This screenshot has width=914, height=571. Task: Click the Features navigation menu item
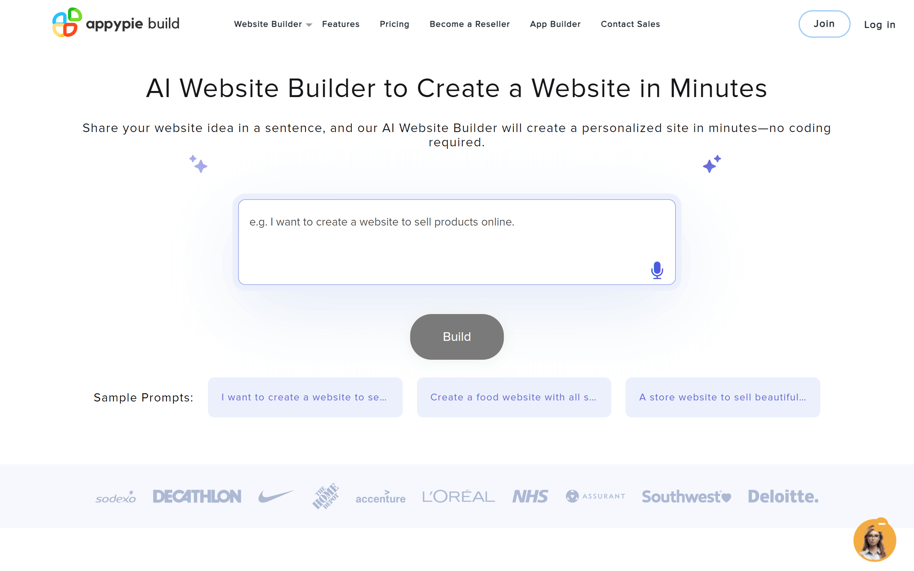point(341,24)
